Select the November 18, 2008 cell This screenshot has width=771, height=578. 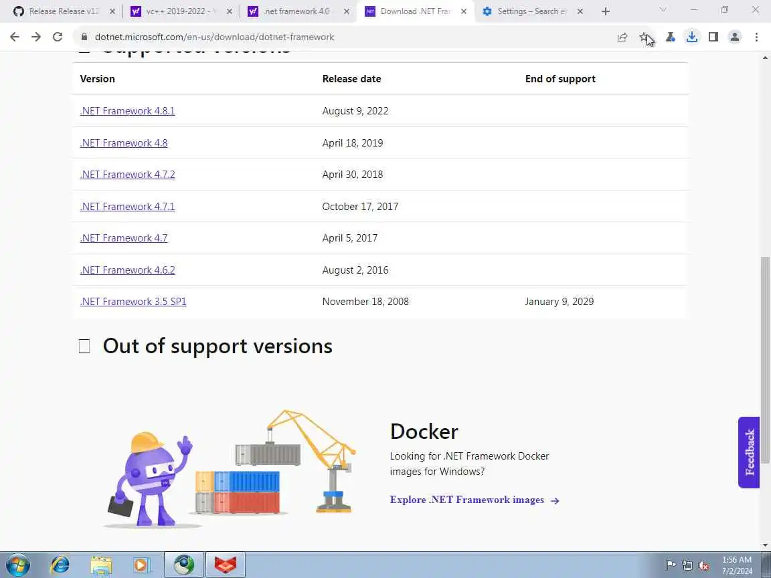pos(365,301)
